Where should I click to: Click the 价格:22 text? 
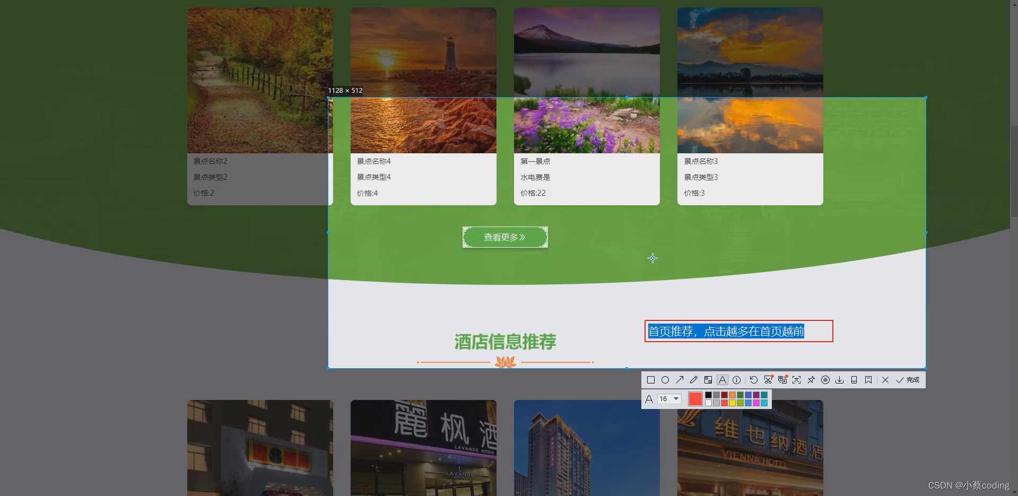[x=533, y=193]
